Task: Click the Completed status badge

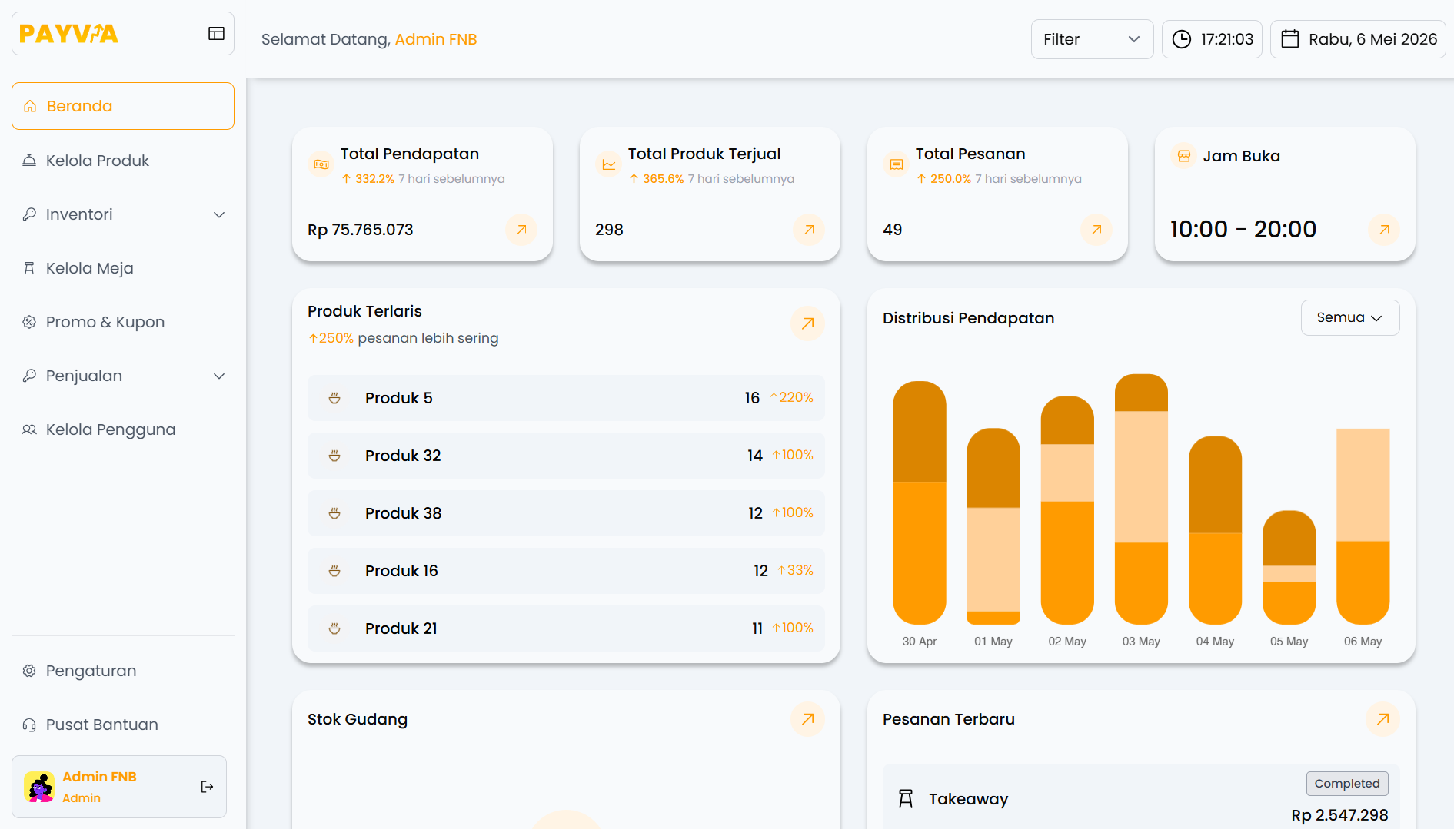Action: pos(1347,784)
